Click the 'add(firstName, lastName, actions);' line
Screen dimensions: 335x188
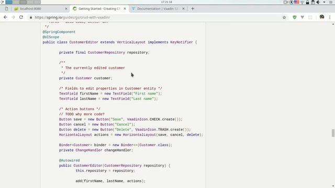point(110,181)
